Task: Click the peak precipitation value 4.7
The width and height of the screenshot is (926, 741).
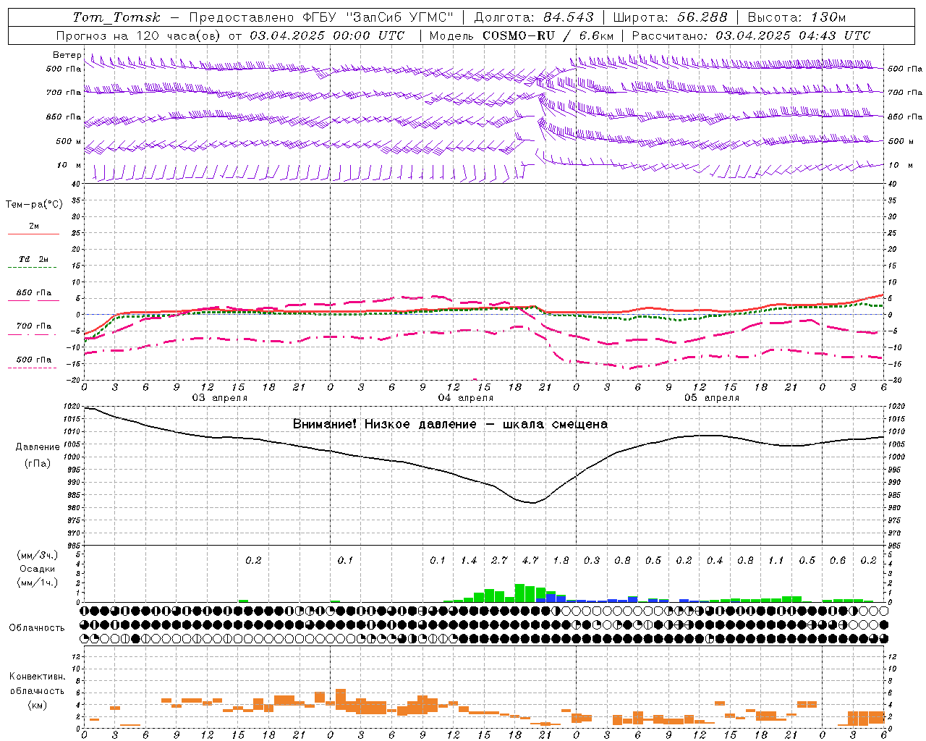Action: coord(530,560)
